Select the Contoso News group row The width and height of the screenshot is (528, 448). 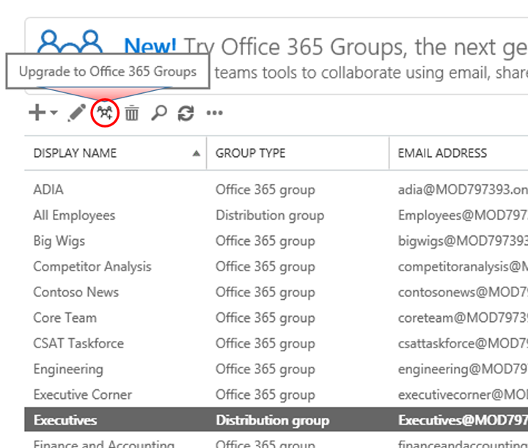[x=276, y=292]
